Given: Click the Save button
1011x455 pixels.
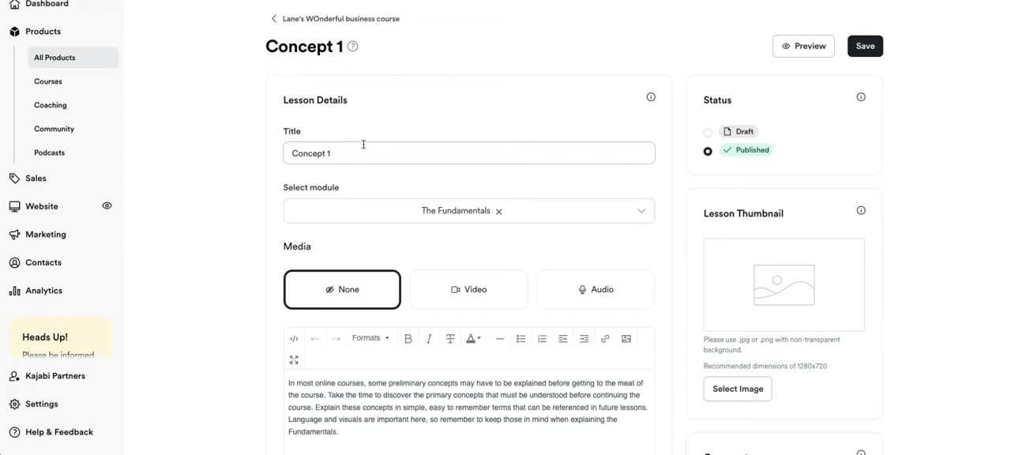Looking at the screenshot, I should click(865, 47).
